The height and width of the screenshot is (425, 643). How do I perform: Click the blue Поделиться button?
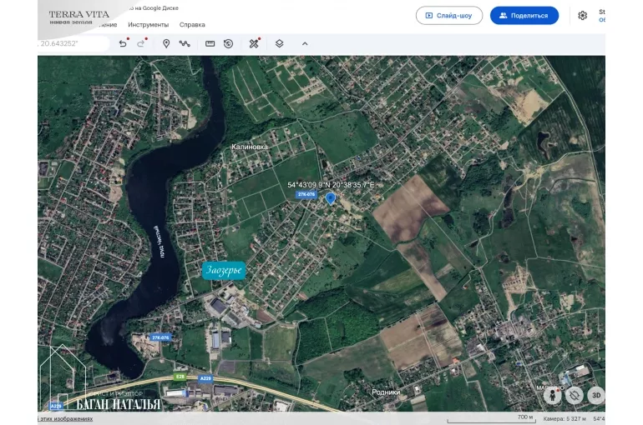coord(524,15)
